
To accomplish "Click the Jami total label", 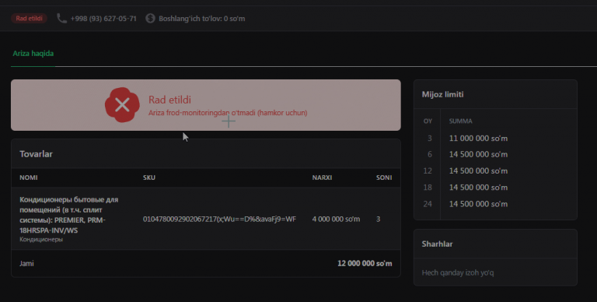I will (26, 264).
